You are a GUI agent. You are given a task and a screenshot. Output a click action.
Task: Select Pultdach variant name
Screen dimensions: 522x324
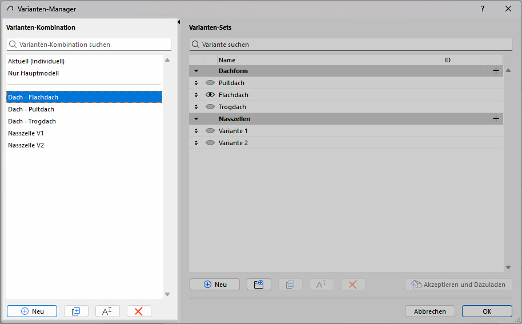click(x=231, y=83)
